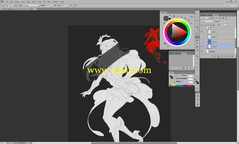Select the Move tool

coord(197,14)
